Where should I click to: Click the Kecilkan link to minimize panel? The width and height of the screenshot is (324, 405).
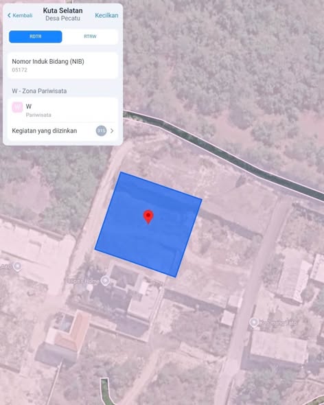pyautogui.click(x=106, y=16)
